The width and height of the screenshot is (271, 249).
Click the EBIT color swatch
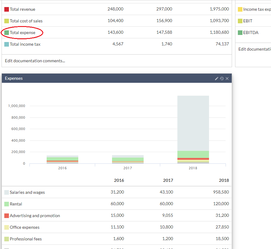click(x=240, y=21)
